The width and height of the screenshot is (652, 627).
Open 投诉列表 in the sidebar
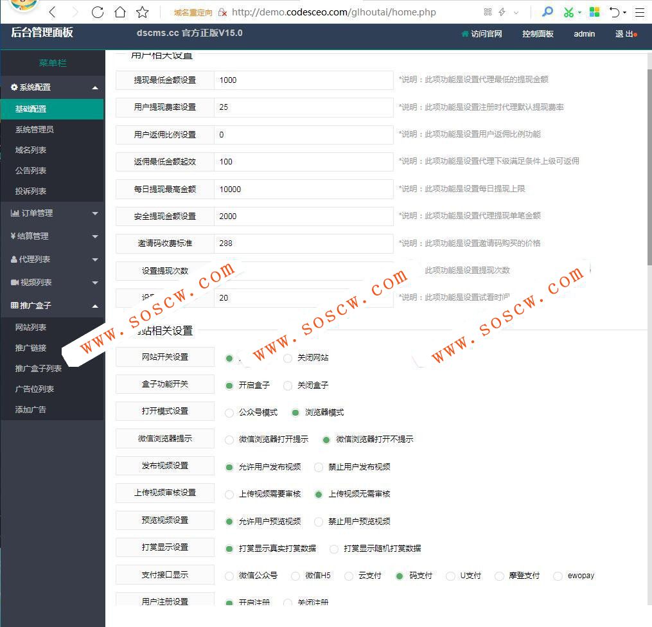(53, 191)
